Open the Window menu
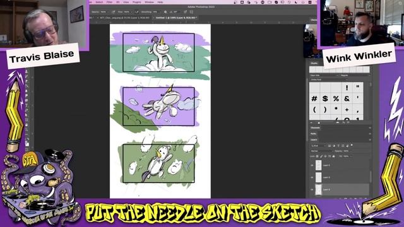The image size is (404, 227). (x=149, y=2)
